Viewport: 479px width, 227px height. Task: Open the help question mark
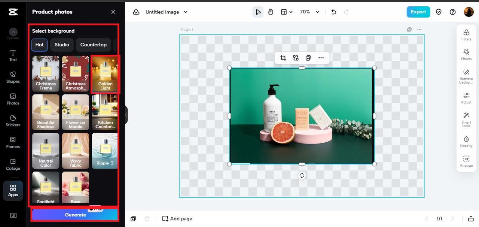[453, 12]
